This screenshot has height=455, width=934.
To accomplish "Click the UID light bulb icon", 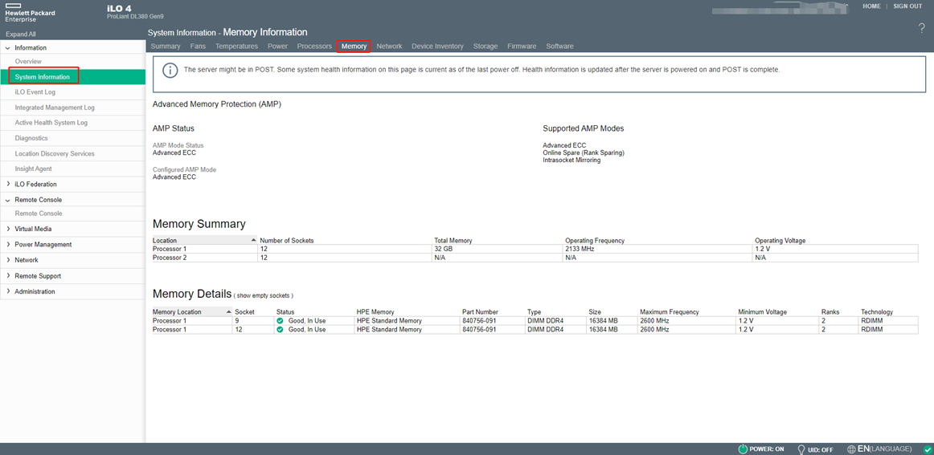I will (x=801, y=449).
